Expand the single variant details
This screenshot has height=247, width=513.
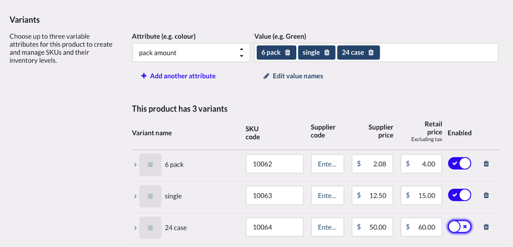click(x=135, y=196)
